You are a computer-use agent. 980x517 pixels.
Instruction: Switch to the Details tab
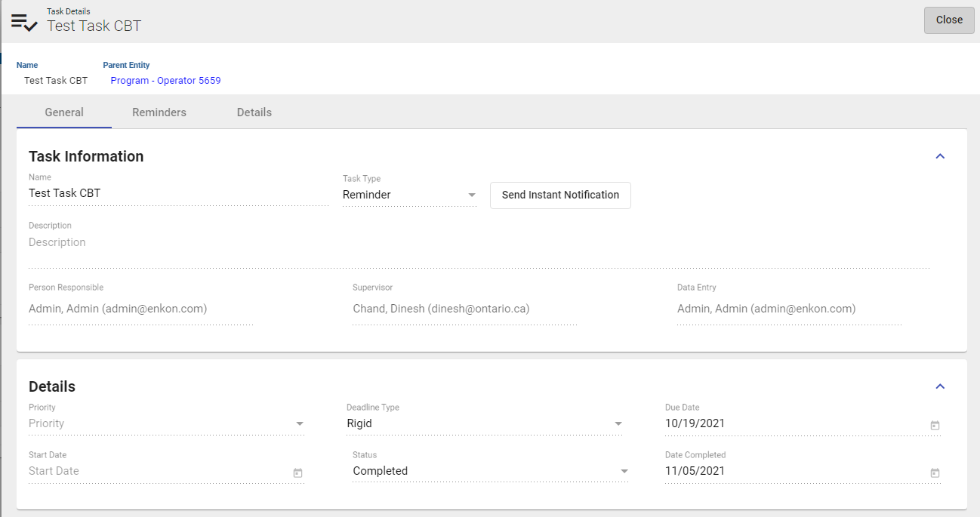(254, 112)
